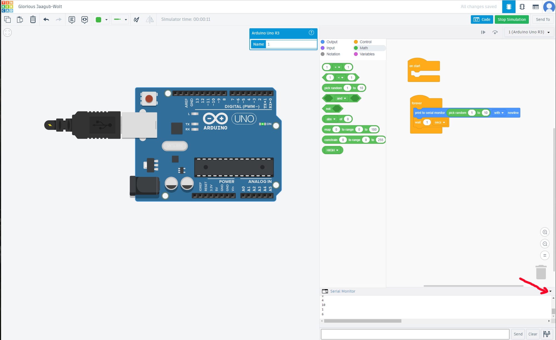Click Stop Simulation button
556x340 pixels.
512,19
